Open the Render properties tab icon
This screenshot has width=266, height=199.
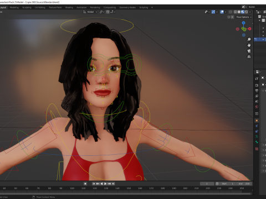pyautogui.click(x=257, y=85)
